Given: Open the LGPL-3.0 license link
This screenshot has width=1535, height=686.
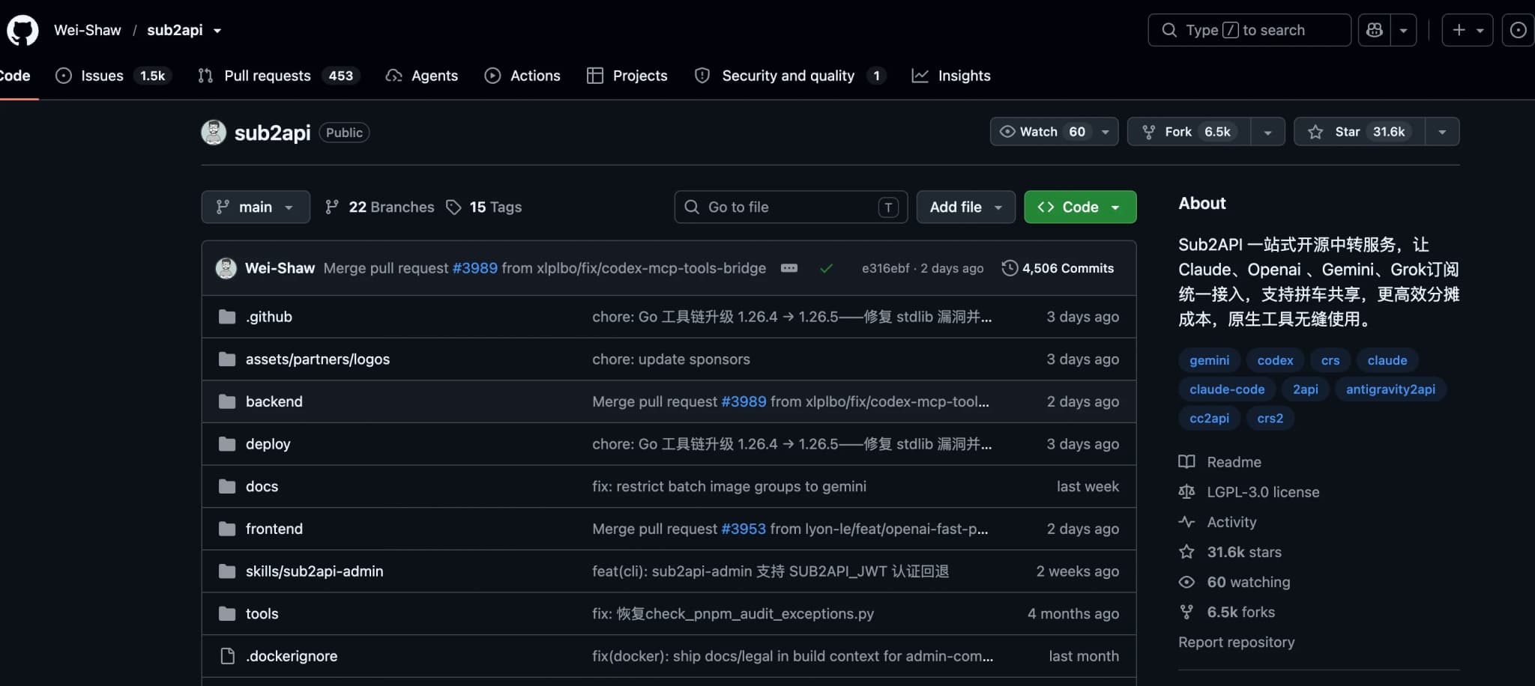Looking at the screenshot, I should click(1249, 492).
